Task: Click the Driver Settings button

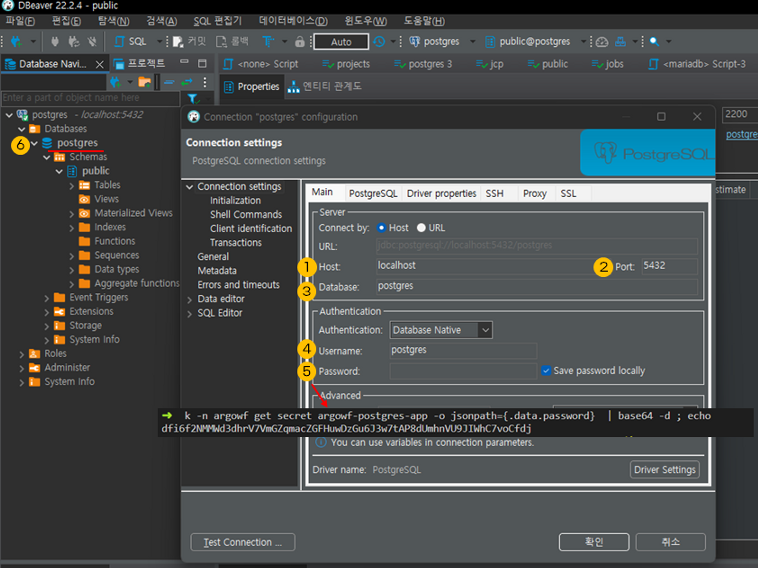Action: coord(664,470)
